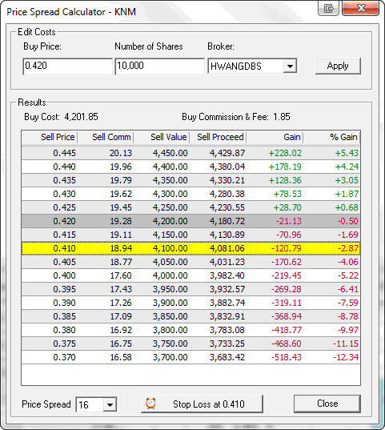Click the Buy Price input field
Viewport: 385px width, 430px height.
(x=67, y=66)
